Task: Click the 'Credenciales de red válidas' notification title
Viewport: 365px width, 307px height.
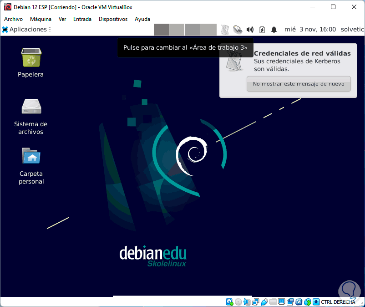Action: point(302,53)
